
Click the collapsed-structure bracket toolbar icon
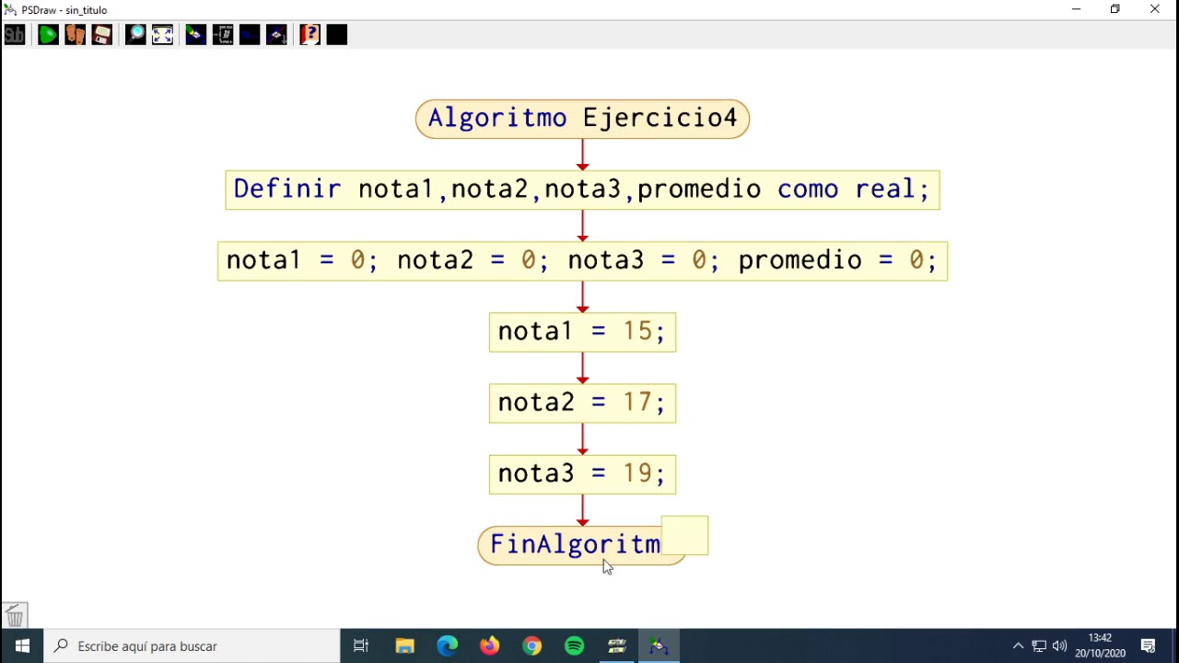pyautogui.click(x=223, y=35)
